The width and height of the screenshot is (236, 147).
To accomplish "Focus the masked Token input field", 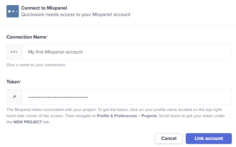I will click(127, 97).
